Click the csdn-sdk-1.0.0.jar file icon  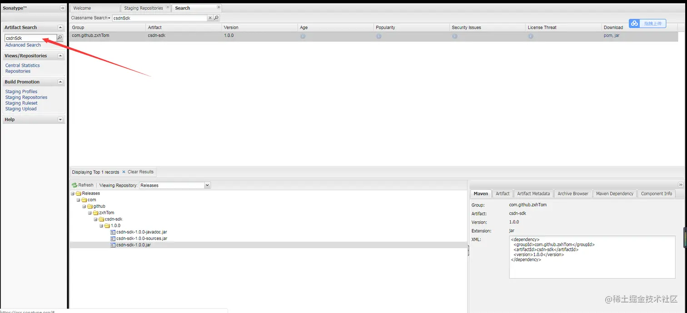pyautogui.click(x=113, y=245)
